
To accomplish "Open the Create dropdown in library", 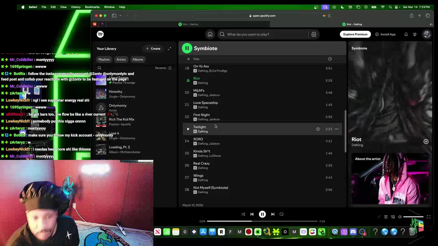I will coord(153,49).
